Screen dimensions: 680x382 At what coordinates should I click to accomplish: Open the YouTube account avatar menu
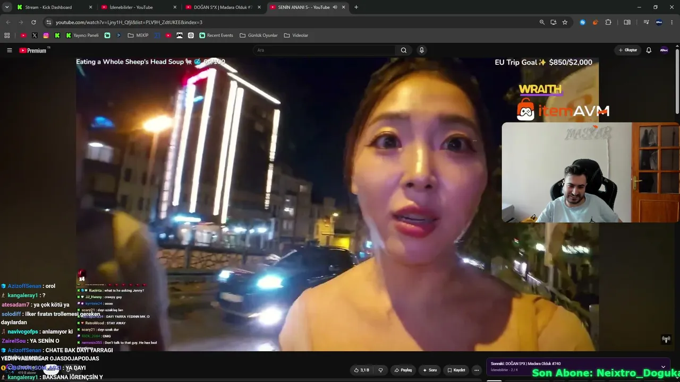coord(664,50)
